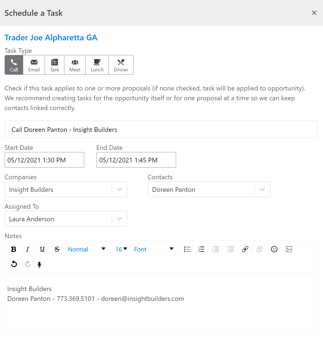Click the unlink icon

point(259,249)
